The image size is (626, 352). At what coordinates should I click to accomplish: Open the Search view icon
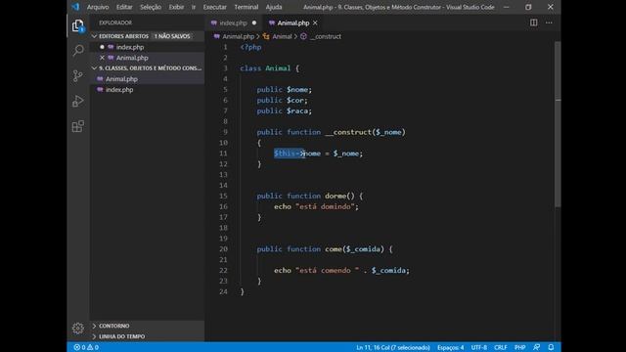[78, 50]
